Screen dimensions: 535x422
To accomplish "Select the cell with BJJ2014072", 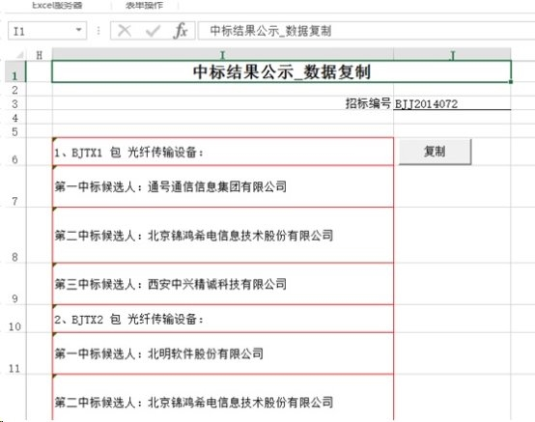I will point(452,103).
